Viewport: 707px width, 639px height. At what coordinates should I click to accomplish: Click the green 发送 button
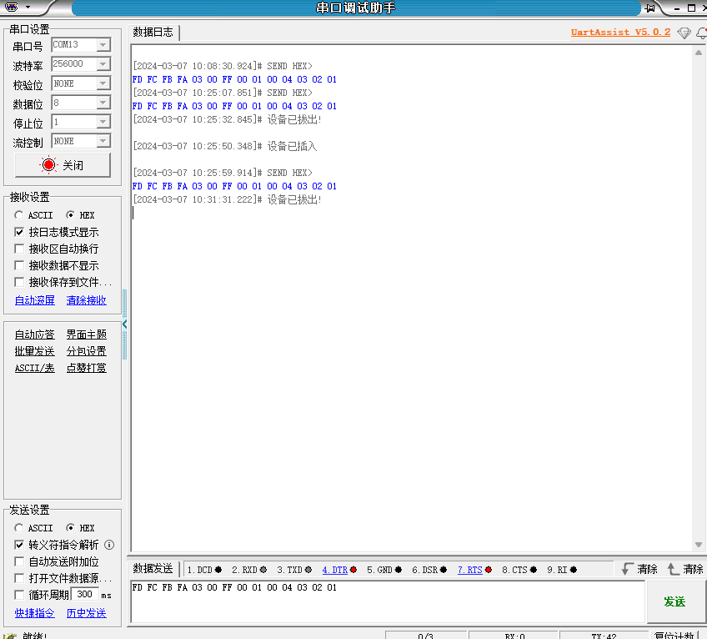[x=674, y=601]
